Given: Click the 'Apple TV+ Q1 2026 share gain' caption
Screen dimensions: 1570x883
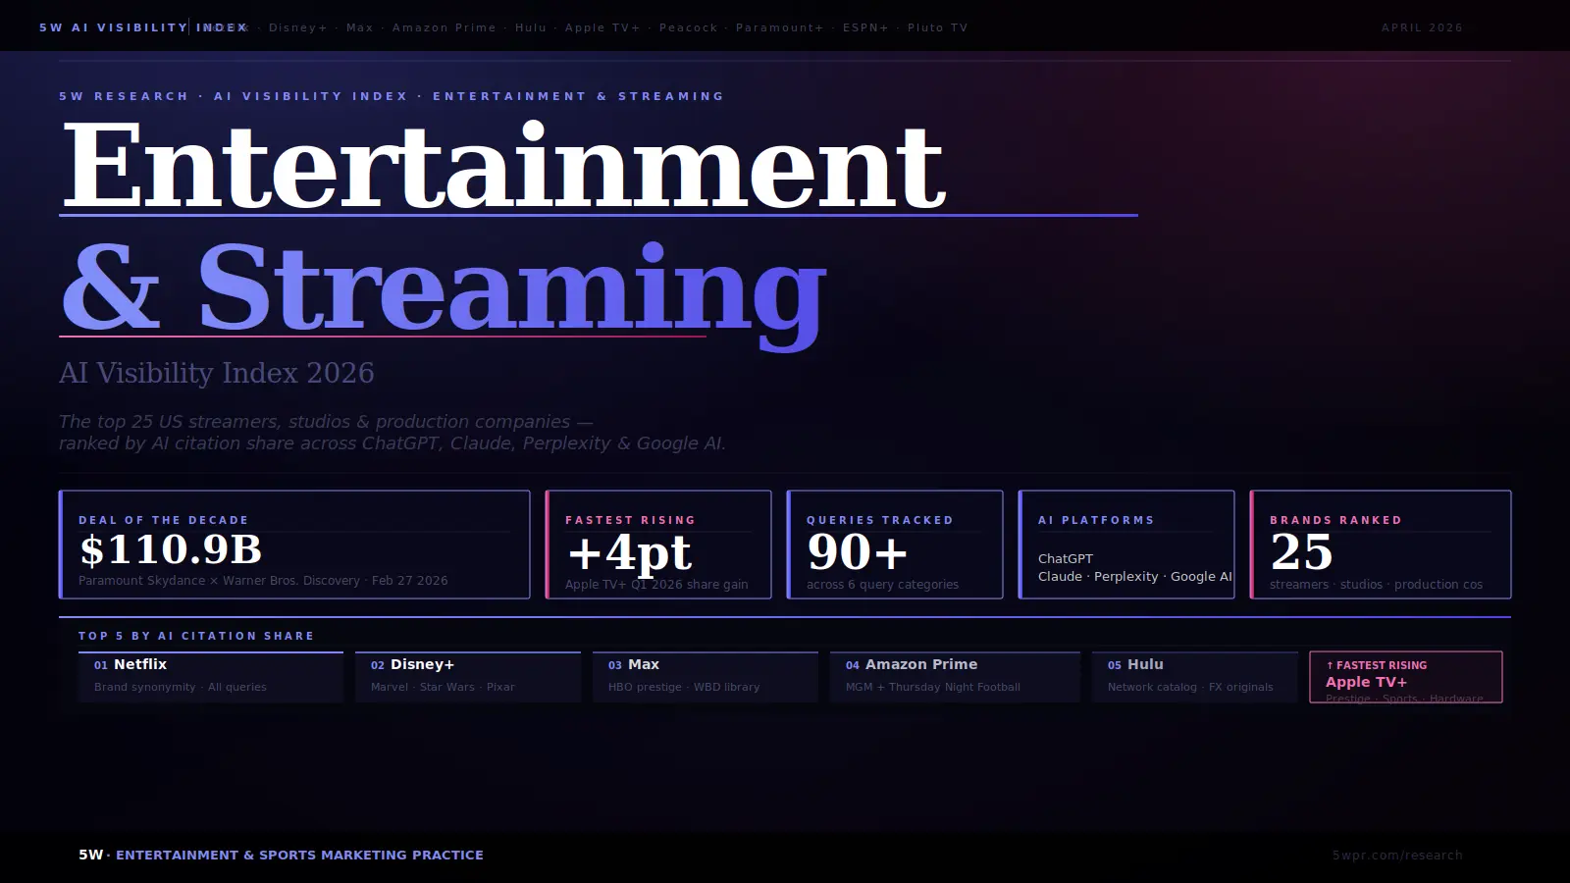Looking at the screenshot, I should point(656,585).
